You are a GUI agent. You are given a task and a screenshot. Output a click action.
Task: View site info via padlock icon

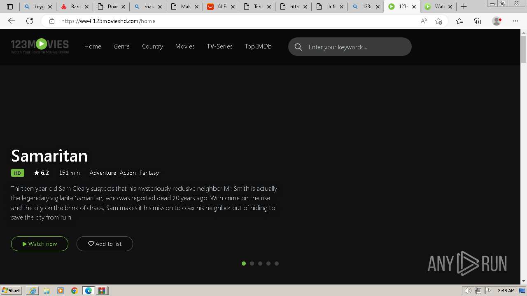point(52,21)
